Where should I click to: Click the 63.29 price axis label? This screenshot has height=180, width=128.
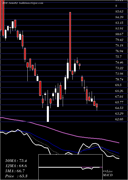pos(119,114)
